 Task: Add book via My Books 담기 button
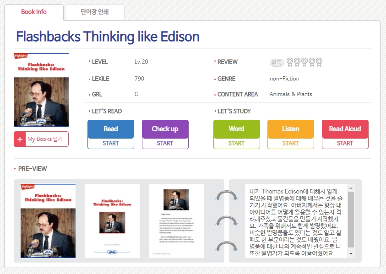(41, 139)
